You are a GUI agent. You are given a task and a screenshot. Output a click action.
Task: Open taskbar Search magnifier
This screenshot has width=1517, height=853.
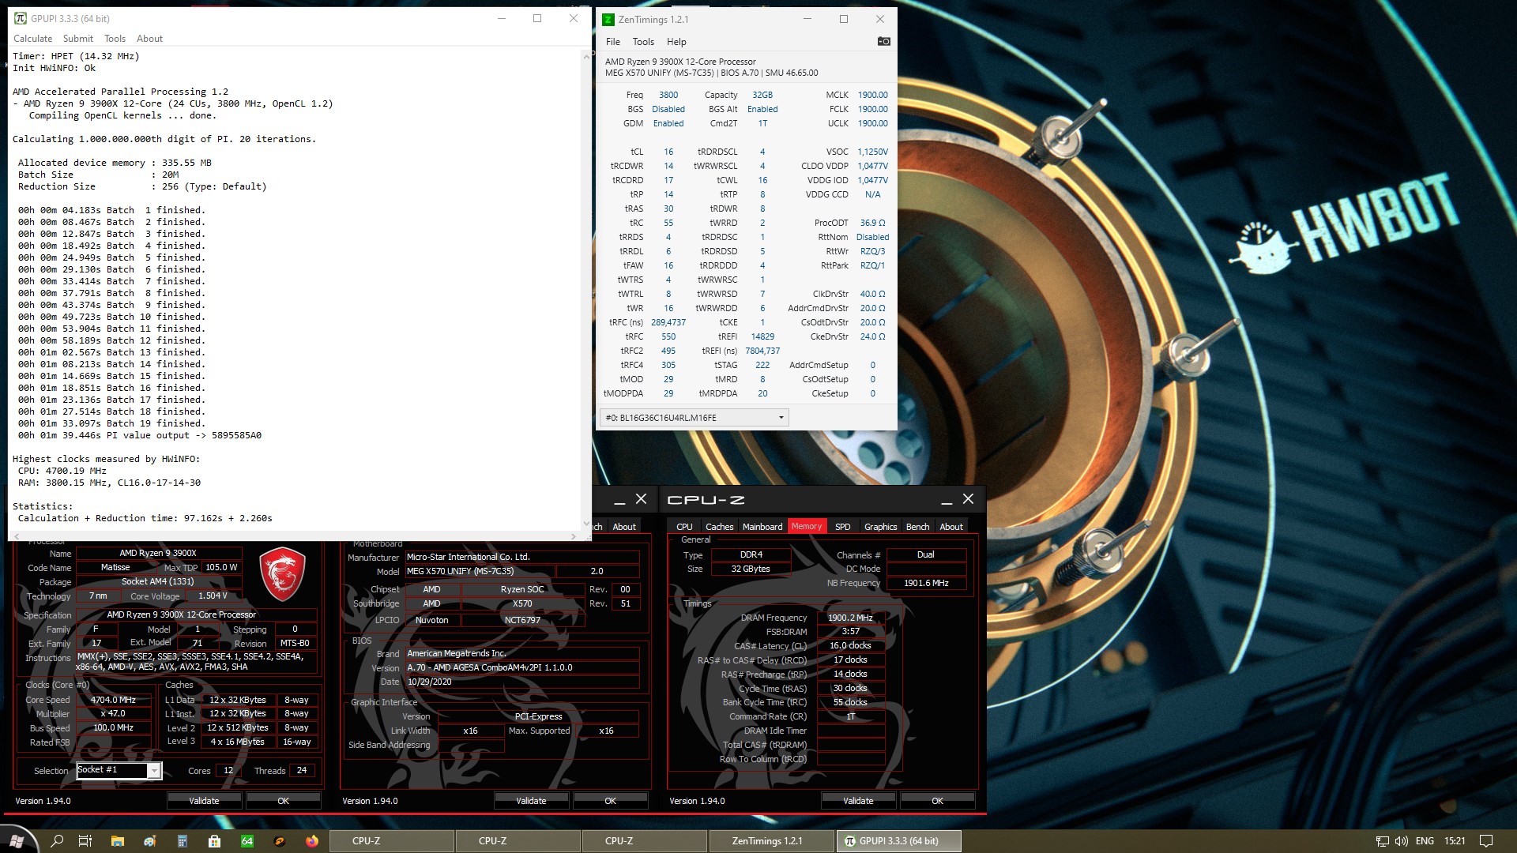57,841
